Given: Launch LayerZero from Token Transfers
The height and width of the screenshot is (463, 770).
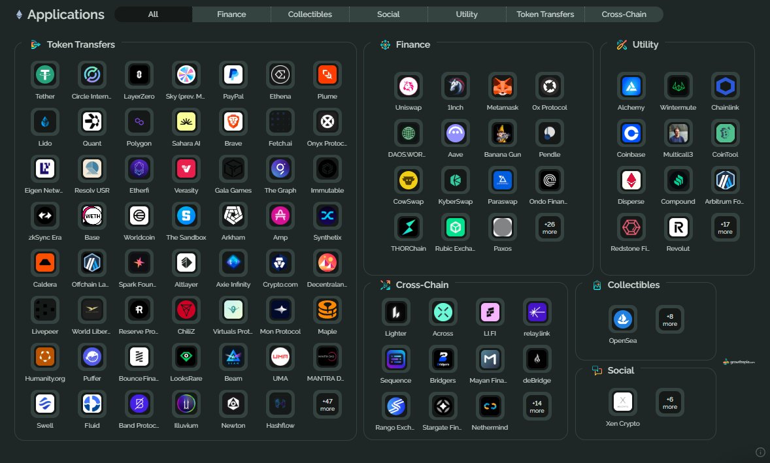Looking at the screenshot, I should 139,74.
